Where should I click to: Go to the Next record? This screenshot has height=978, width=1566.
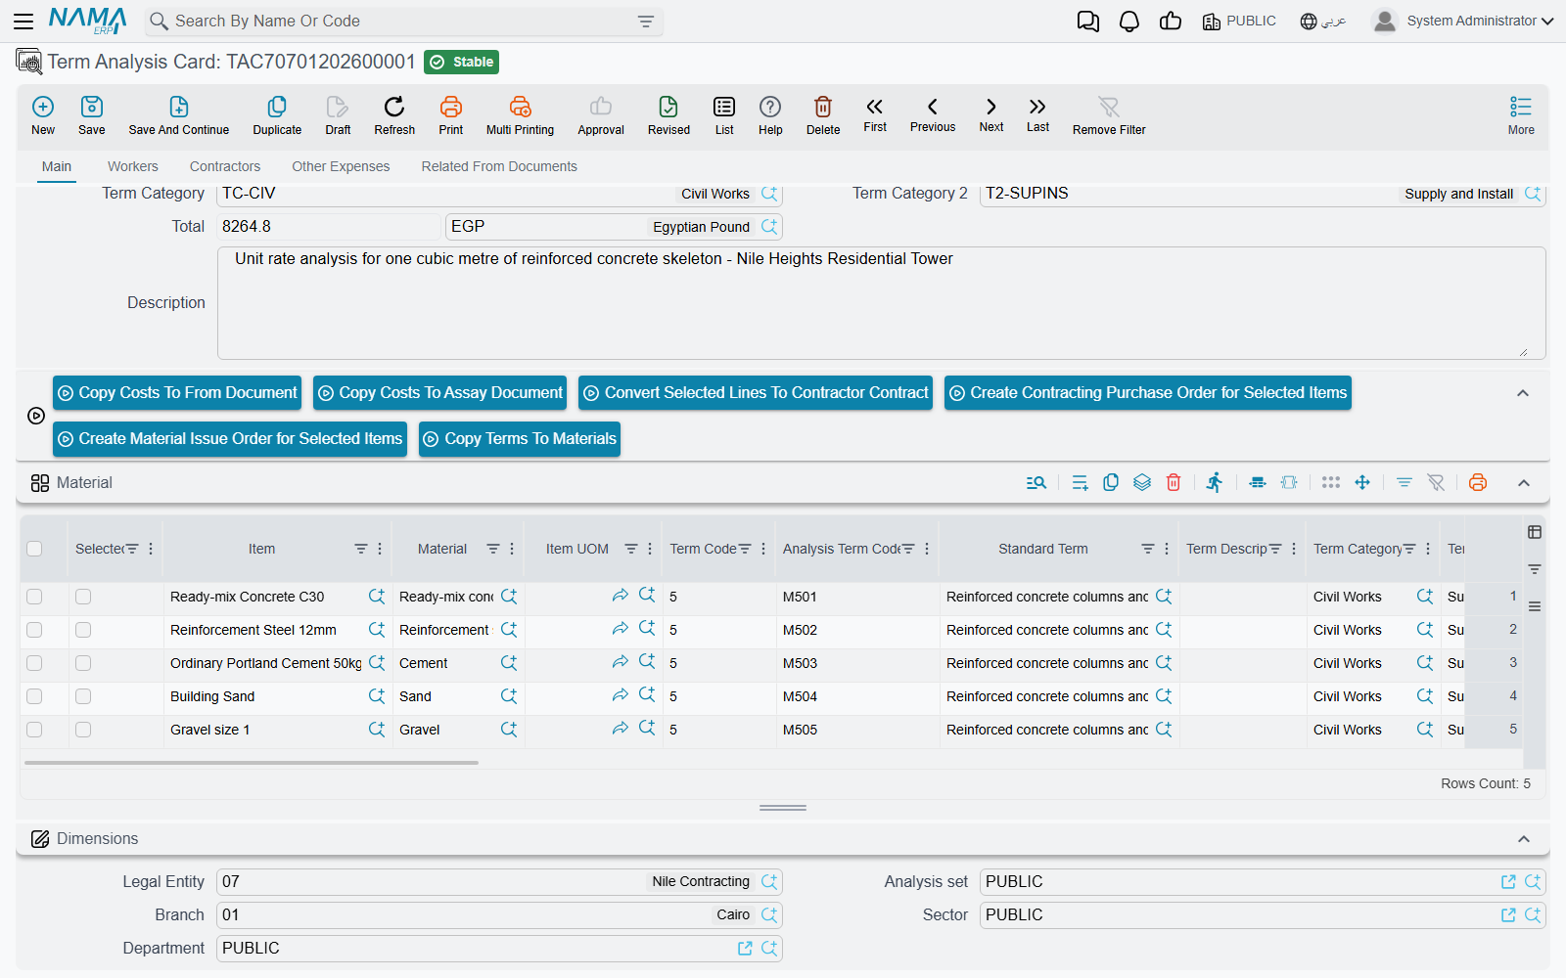[x=991, y=114]
